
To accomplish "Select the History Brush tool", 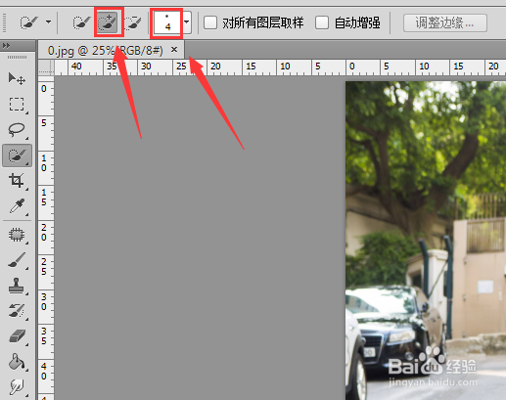I will click(17, 311).
